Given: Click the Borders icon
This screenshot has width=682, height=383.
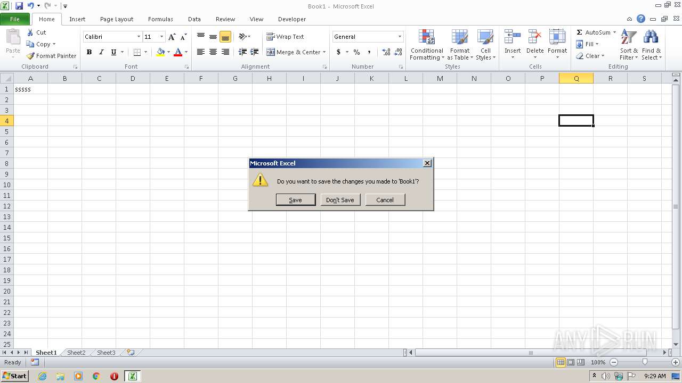Looking at the screenshot, I should click(137, 52).
